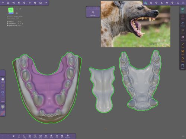The height and width of the screenshot is (139, 186).
Task: Toggle X-Ray in bottom bar
Action: [x=24, y=136]
